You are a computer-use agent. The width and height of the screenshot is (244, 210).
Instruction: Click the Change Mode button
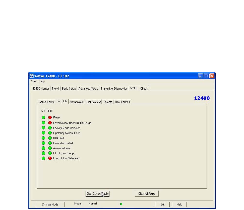(x=50, y=204)
